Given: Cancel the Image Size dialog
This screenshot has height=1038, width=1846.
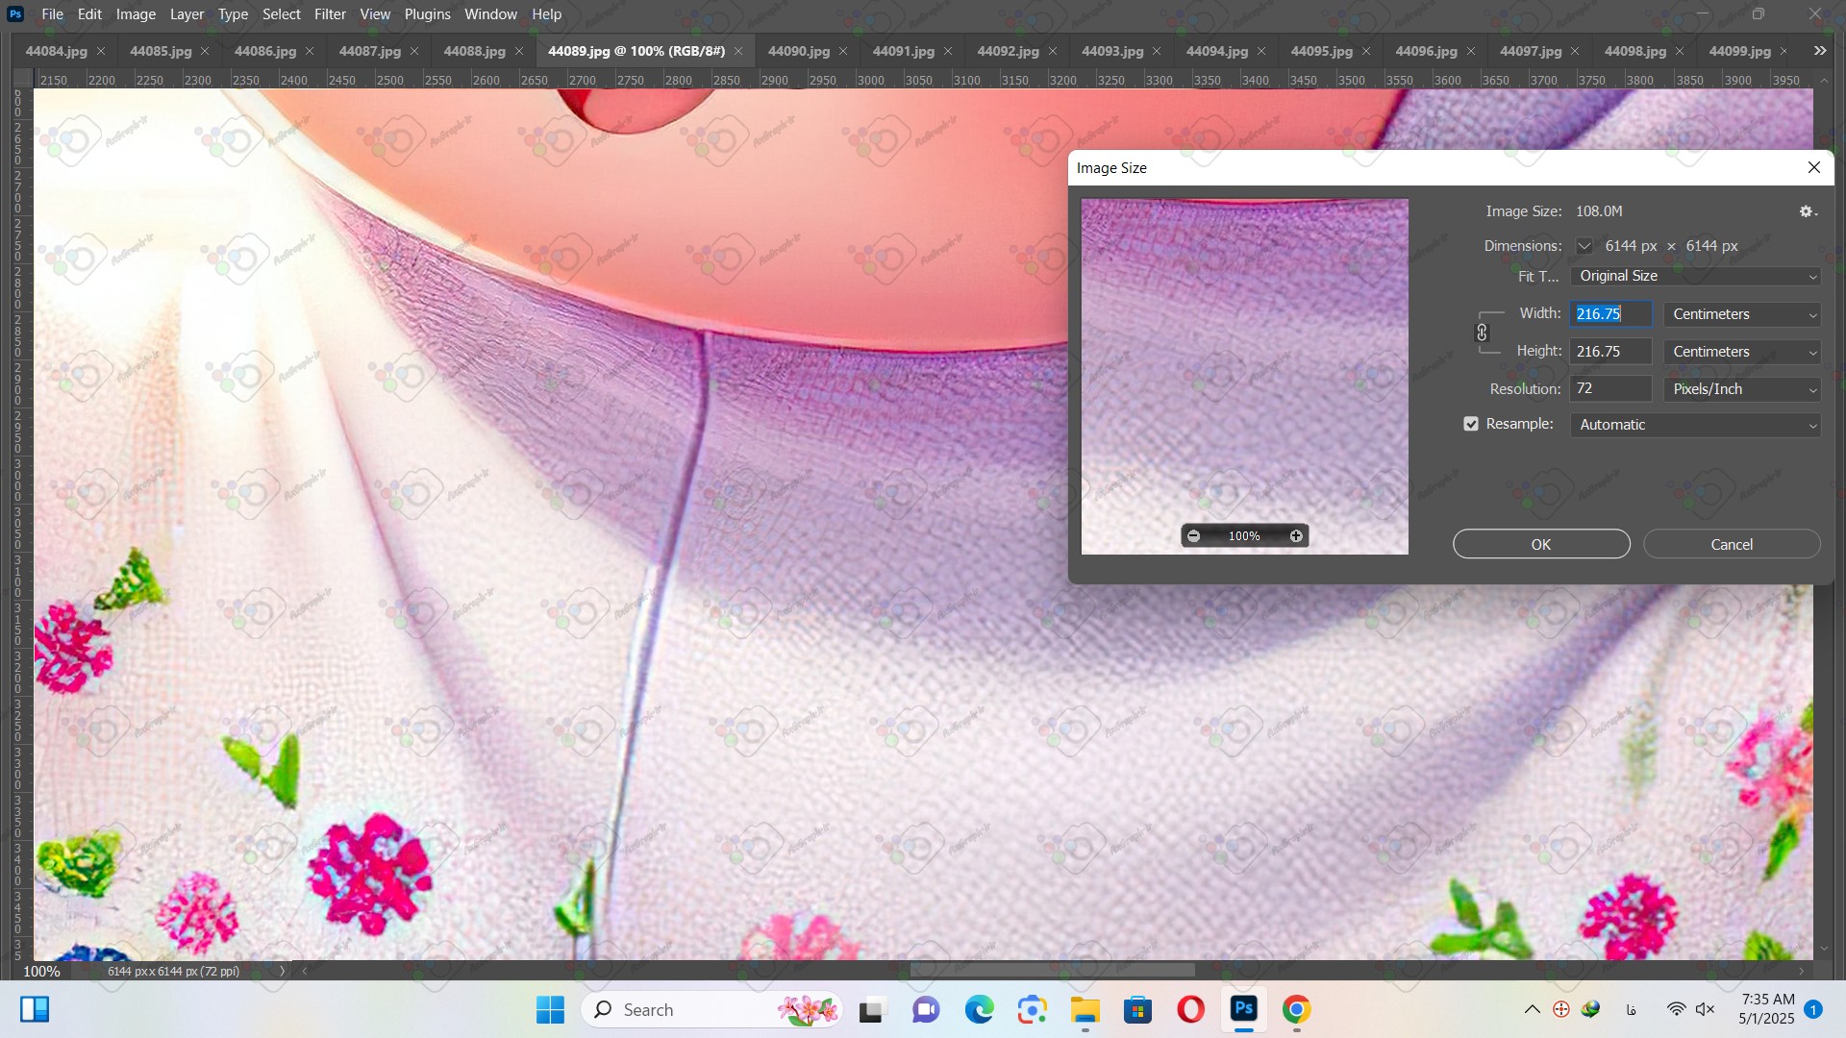Looking at the screenshot, I should pos(1731,544).
